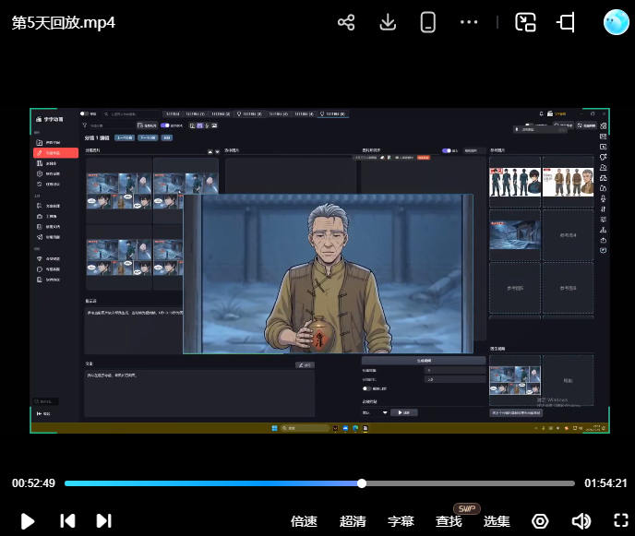Open the 超清 quality selector

pyautogui.click(x=353, y=521)
